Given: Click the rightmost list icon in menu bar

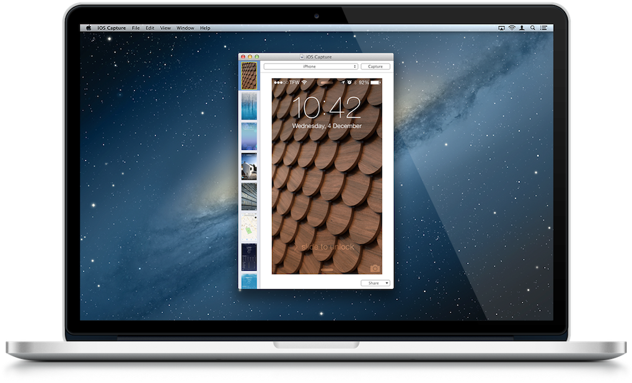Looking at the screenshot, I should [543, 27].
